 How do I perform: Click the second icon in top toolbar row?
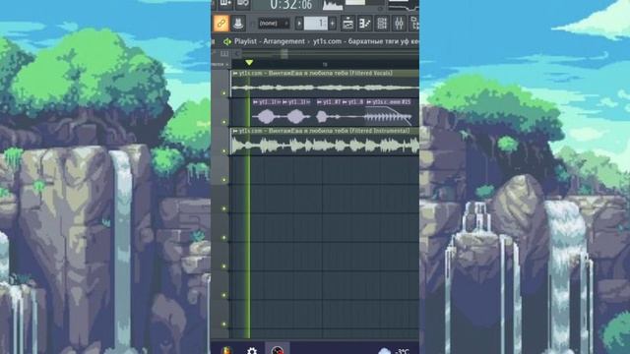[243, 4]
